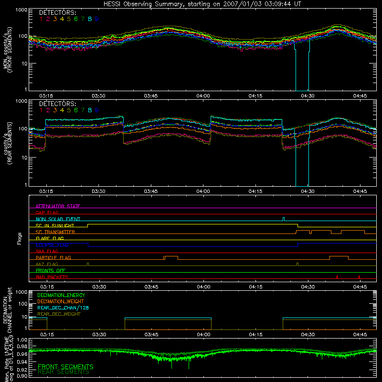Screen dimensions: 382x382
Task: Click olive detector number 5 in the front segments legend
Action: [x=69, y=19]
